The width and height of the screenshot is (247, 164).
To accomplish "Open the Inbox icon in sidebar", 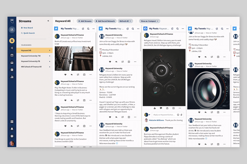I will click(x=12, y=63).
